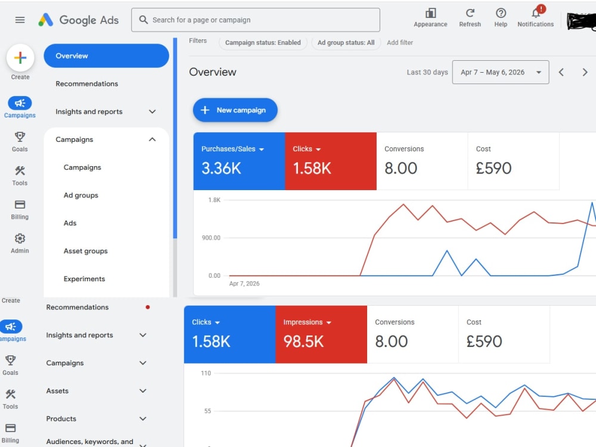596x447 pixels.
Task: Focus the search for a page or campaign field
Action: [x=256, y=20]
